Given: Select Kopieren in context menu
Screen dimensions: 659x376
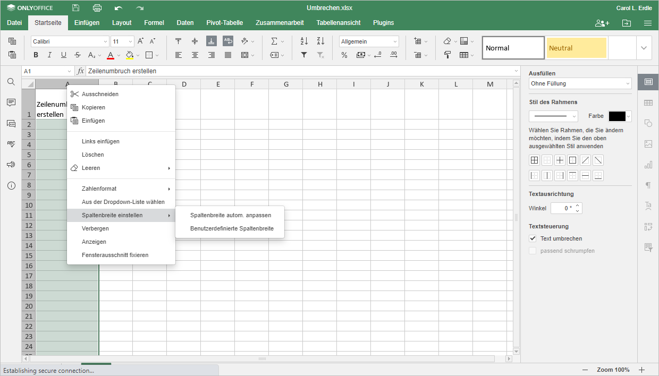Looking at the screenshot, I should pyautogui.click(x=94, y=107).
